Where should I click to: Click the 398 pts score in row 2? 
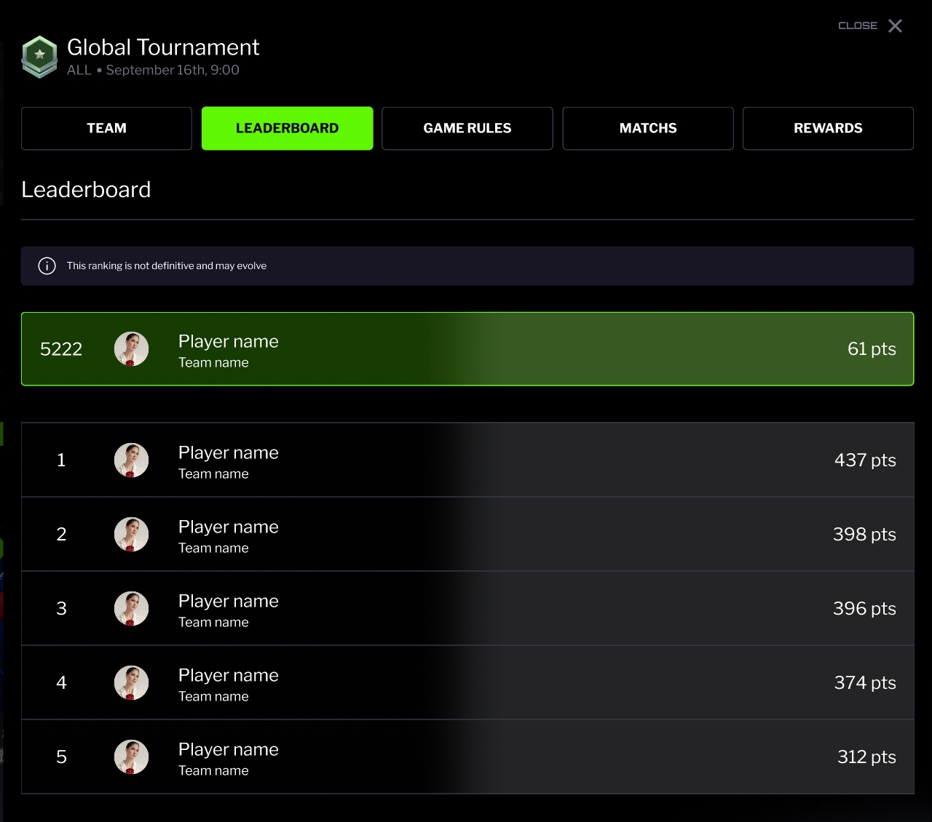864,535
